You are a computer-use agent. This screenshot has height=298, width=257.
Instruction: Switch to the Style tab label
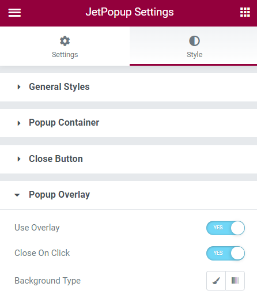pyautogui.click(x=195, y=55)
